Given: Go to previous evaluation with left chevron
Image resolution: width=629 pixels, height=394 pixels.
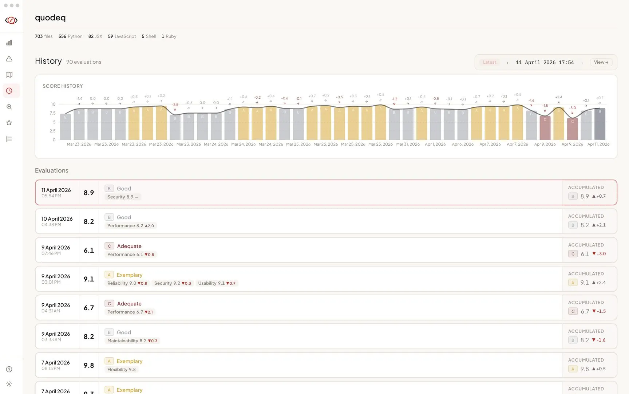Looking at the screenshot, I should tap(507, 63).
